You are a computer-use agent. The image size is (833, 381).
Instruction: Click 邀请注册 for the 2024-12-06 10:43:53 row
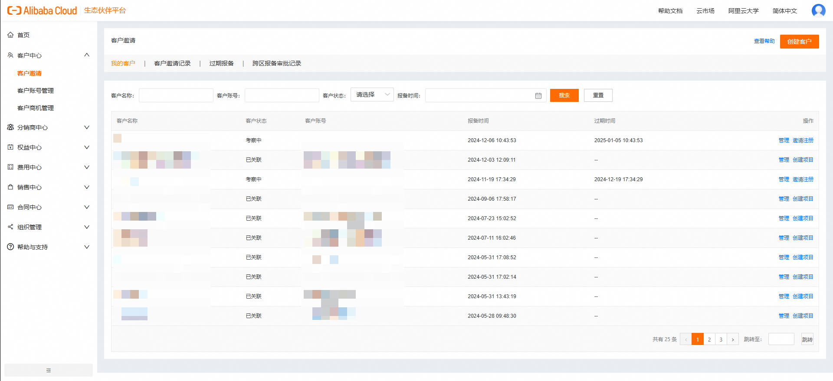(x=803, y=140)
